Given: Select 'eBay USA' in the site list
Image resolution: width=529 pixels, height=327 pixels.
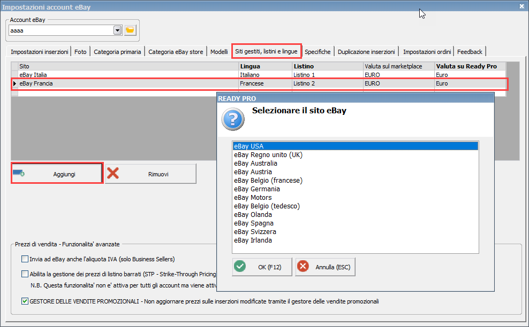Looking at the screenshot, I should (x=355, y=146).
